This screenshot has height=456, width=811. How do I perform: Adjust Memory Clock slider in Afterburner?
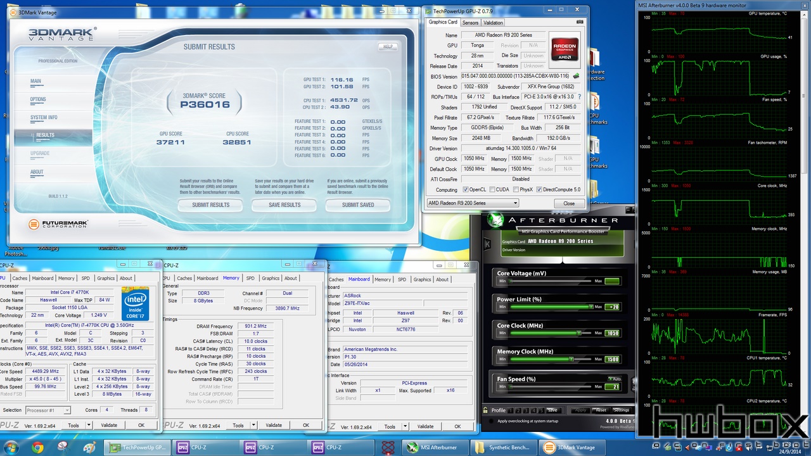[x=550, y=359]
